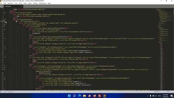
Task: Open the Edit menu
Action: (5, 3)
